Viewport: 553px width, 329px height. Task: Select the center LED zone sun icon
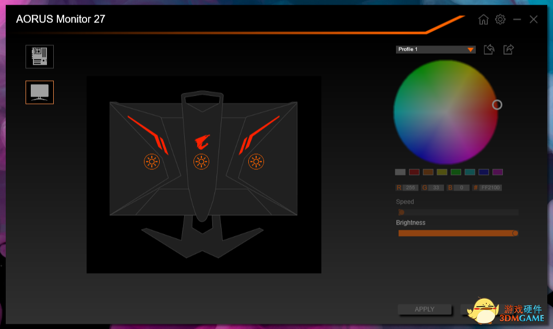(201, 162)
